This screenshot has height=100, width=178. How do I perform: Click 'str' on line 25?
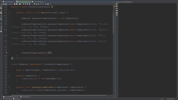tap(50, 53)
